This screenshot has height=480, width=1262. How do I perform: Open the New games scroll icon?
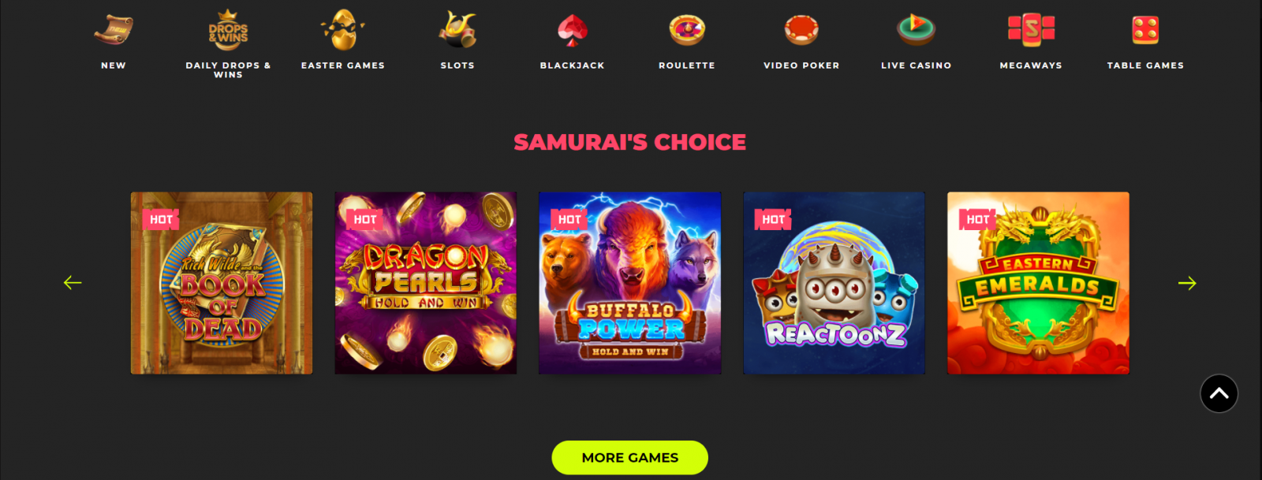click(114, 30)
